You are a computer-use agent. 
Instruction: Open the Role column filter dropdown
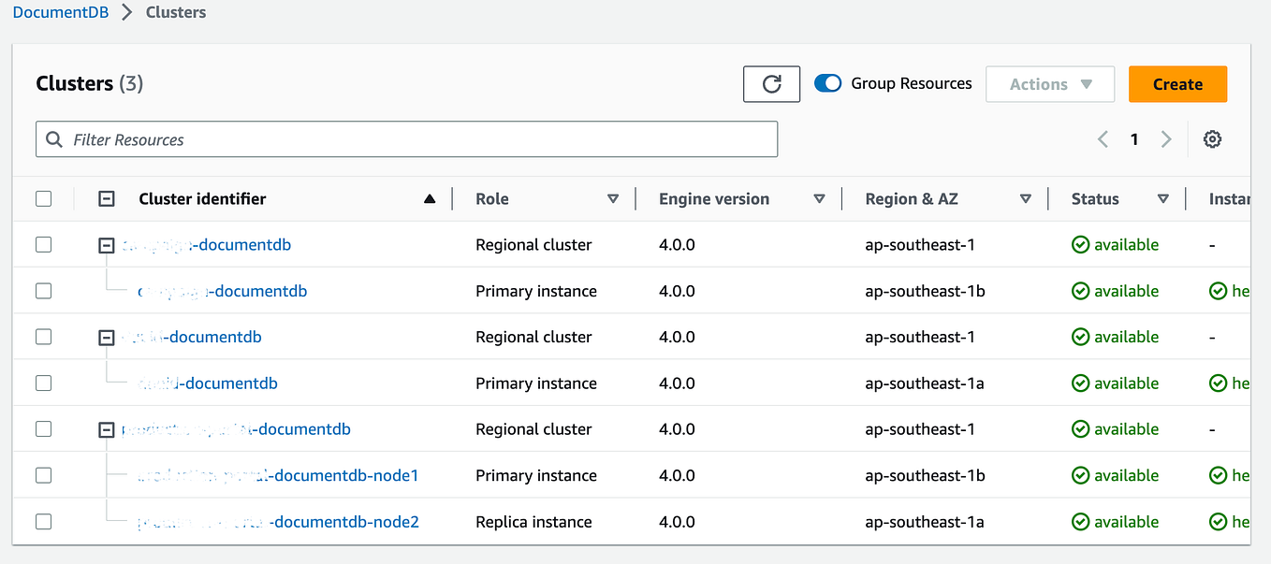pos(613,198)
